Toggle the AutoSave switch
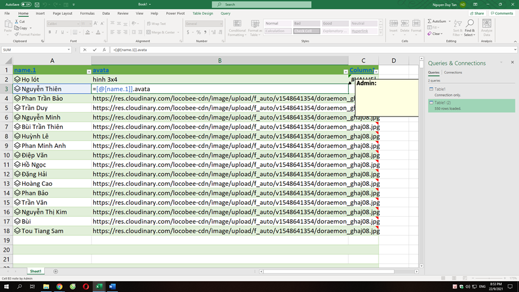519x292 pixels. tap(26, 5)
